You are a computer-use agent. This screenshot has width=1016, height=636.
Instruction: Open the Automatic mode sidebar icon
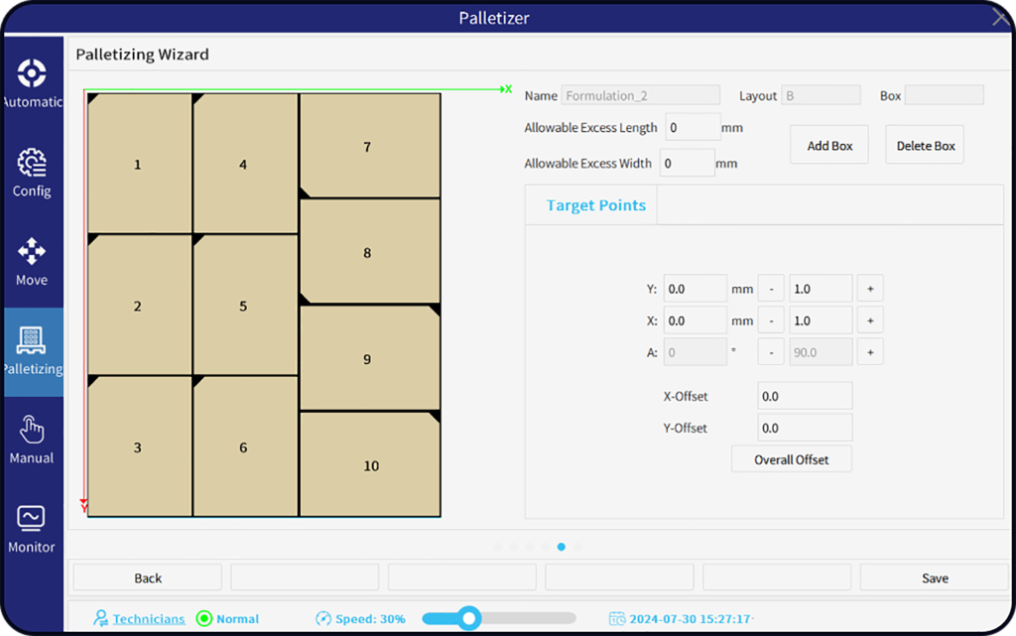[32, 74]
